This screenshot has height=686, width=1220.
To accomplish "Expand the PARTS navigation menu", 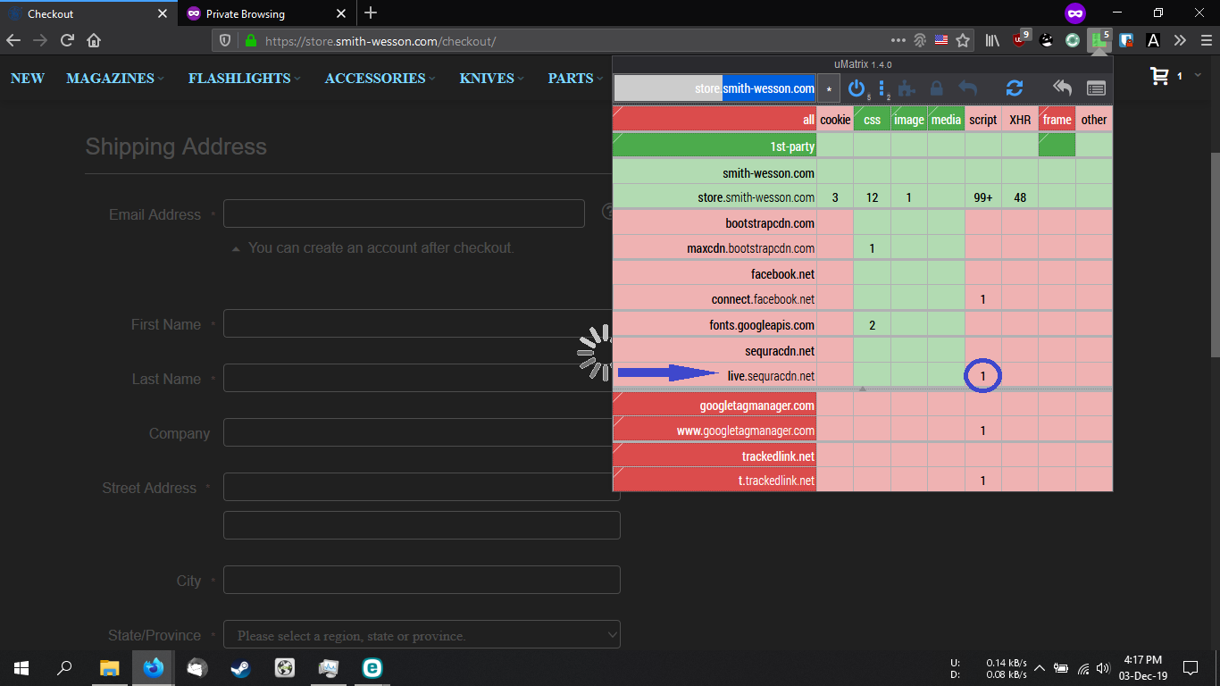I will (576, 78).
